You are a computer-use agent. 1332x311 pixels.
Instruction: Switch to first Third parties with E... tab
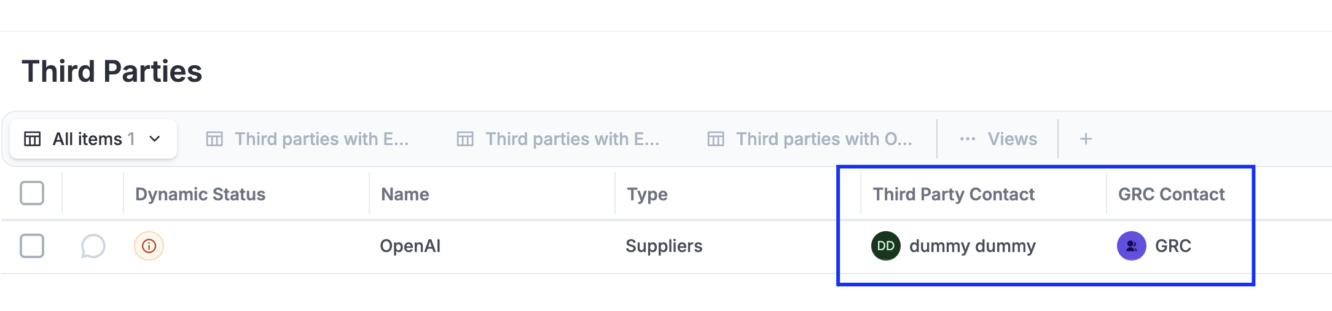pyautogui.click(x=321, y=139)
